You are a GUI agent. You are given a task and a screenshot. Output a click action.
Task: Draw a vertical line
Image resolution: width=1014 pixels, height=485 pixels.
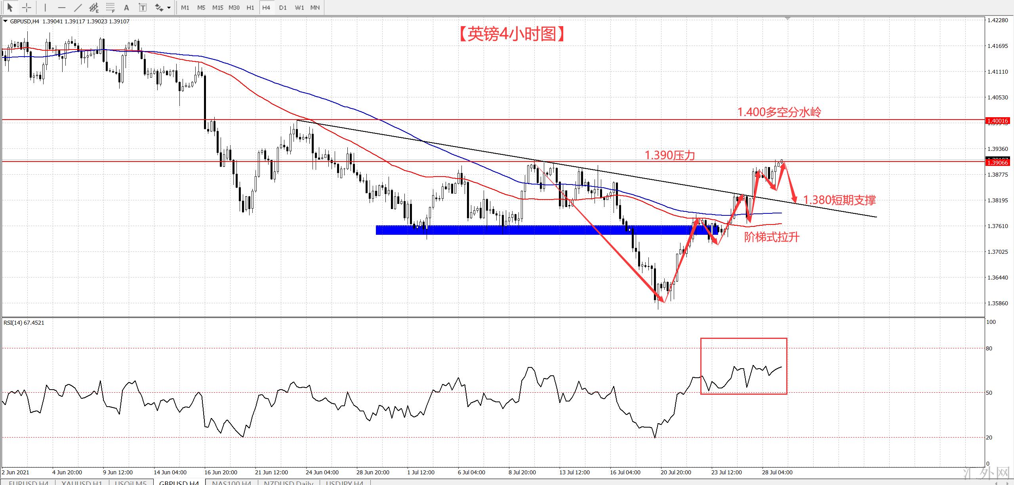point(45,7)
